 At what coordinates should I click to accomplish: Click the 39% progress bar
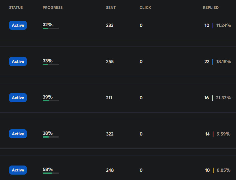[x=51, y=101]
